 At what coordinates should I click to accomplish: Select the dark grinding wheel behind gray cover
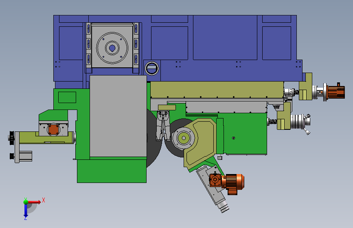154,138
